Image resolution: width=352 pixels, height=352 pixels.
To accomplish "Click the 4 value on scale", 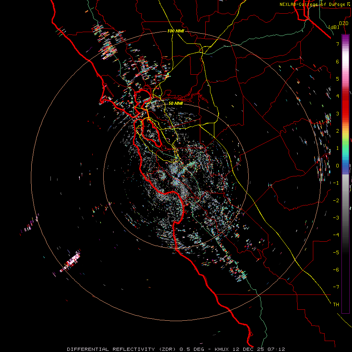I will tap(338, 96).
